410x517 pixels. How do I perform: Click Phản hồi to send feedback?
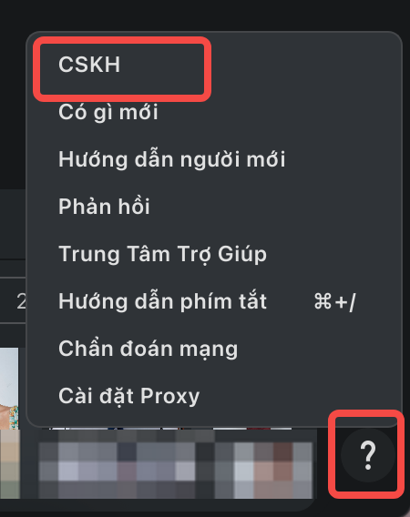click(104, 207)
